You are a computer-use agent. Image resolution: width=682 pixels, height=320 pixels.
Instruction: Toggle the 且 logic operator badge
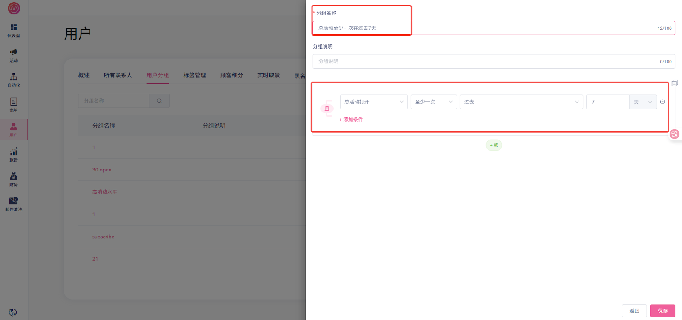click(327, 109)
